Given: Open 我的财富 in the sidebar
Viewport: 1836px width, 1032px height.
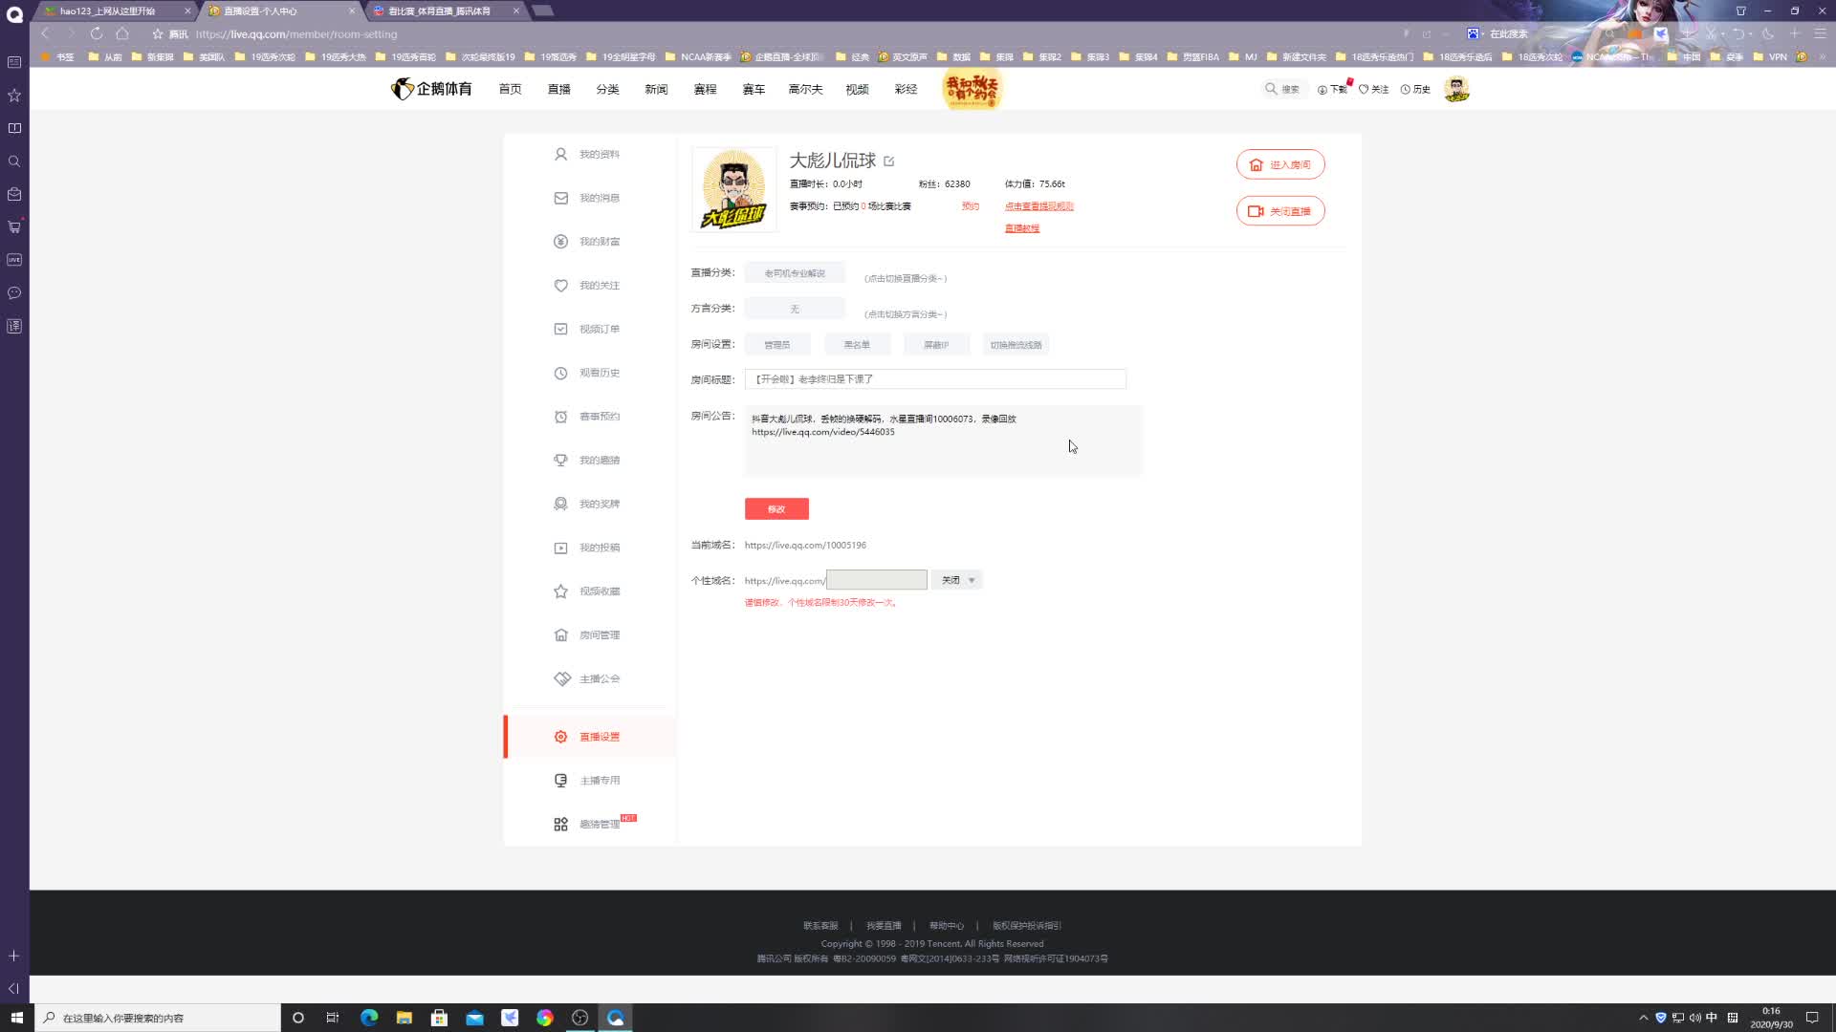Looking at the screenshot, I should pos(599,242).
